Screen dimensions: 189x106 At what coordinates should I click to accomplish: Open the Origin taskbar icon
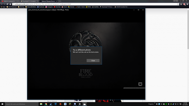point(60,104)
